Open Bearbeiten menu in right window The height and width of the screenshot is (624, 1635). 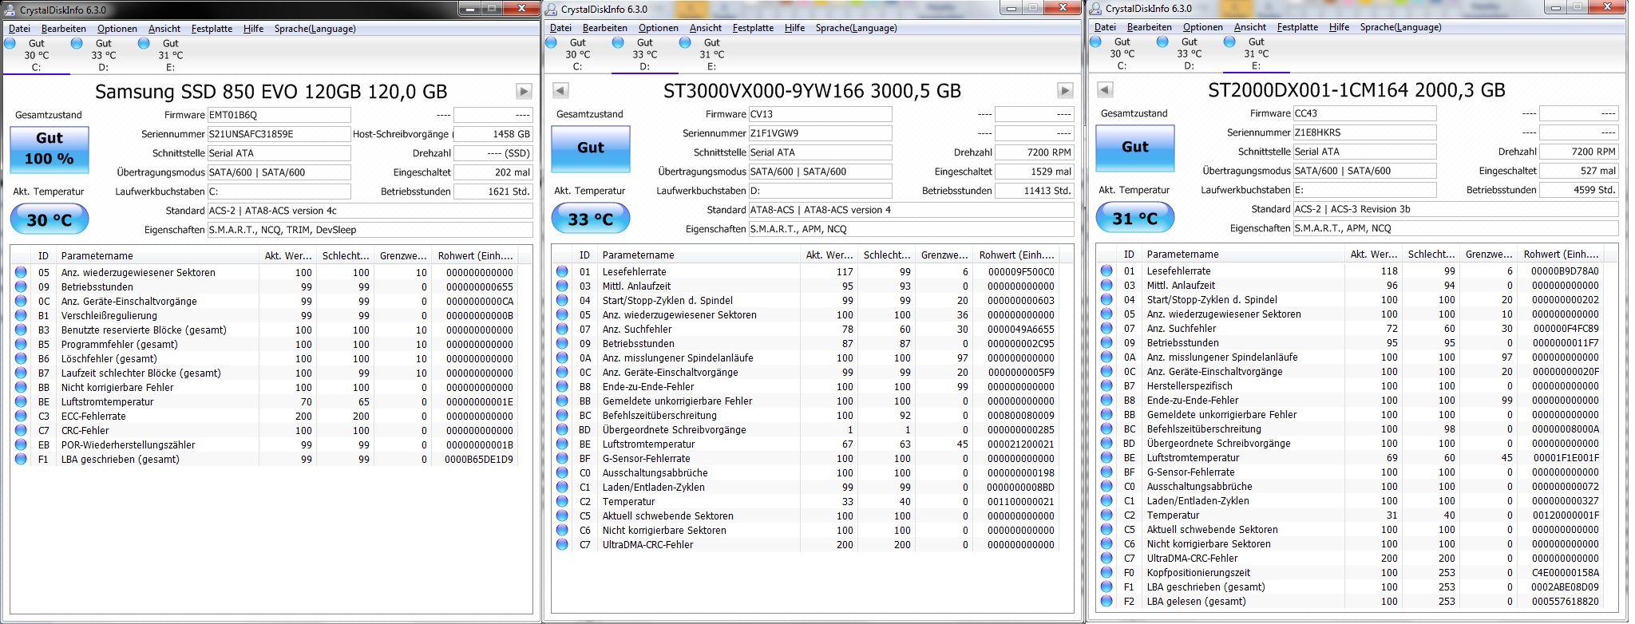[x=1149, y=27]
